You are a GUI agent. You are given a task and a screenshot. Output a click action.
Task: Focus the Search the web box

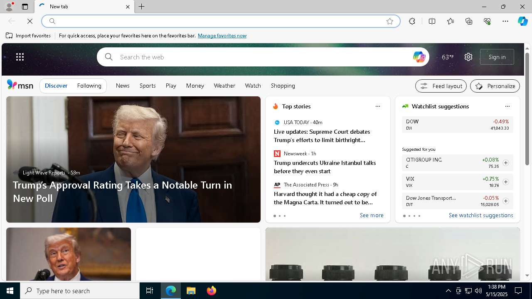tap(263, 57)
